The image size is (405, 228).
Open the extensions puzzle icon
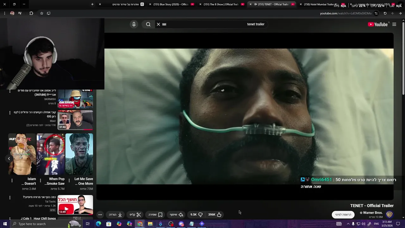coord(31,13)
